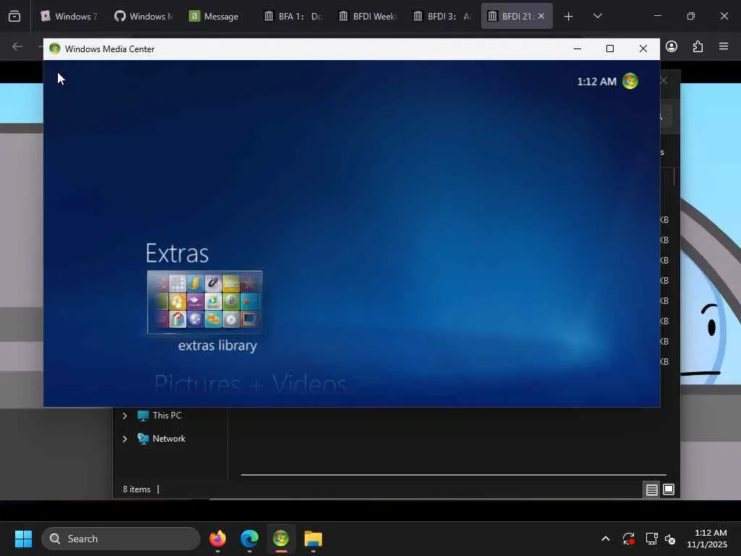The height and width of the screenshot is (556, 741).
Task: Minimize the Windows Media Center window
Action: point(577,49)
